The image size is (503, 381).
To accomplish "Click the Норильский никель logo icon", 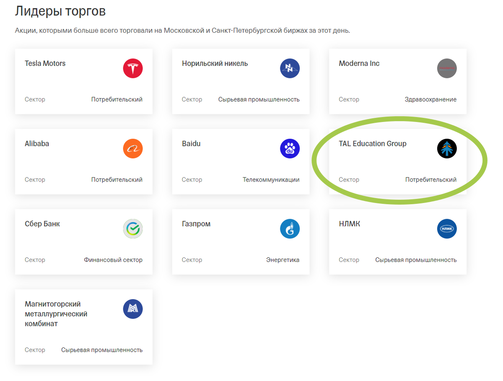I will [290, 68].
